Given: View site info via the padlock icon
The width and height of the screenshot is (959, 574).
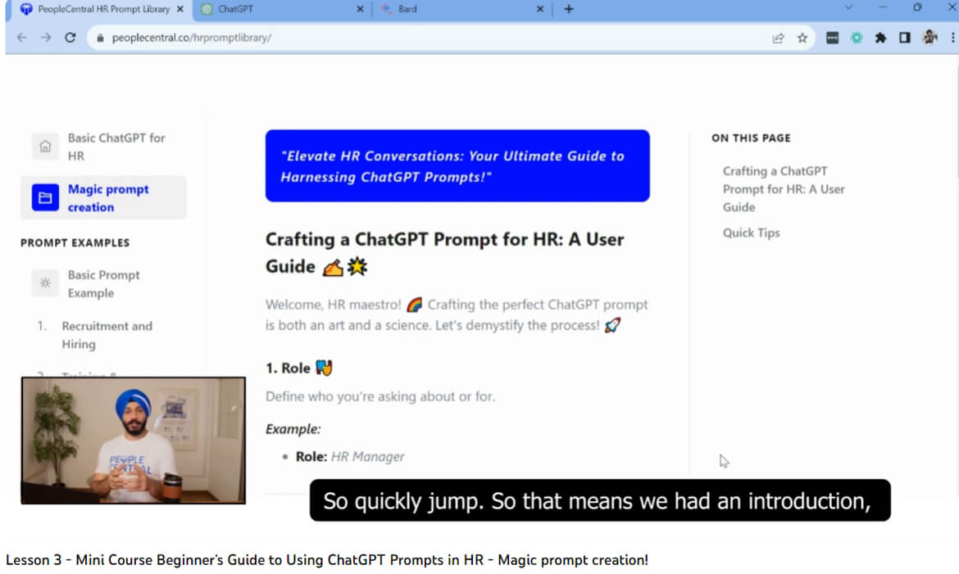Looking at the screenshot, I should pos(100,38).
